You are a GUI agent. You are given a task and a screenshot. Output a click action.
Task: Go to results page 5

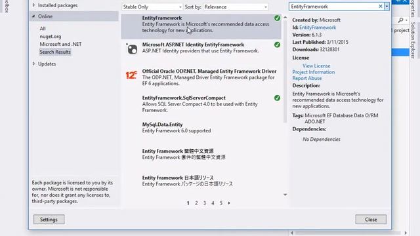click(221, 203)
